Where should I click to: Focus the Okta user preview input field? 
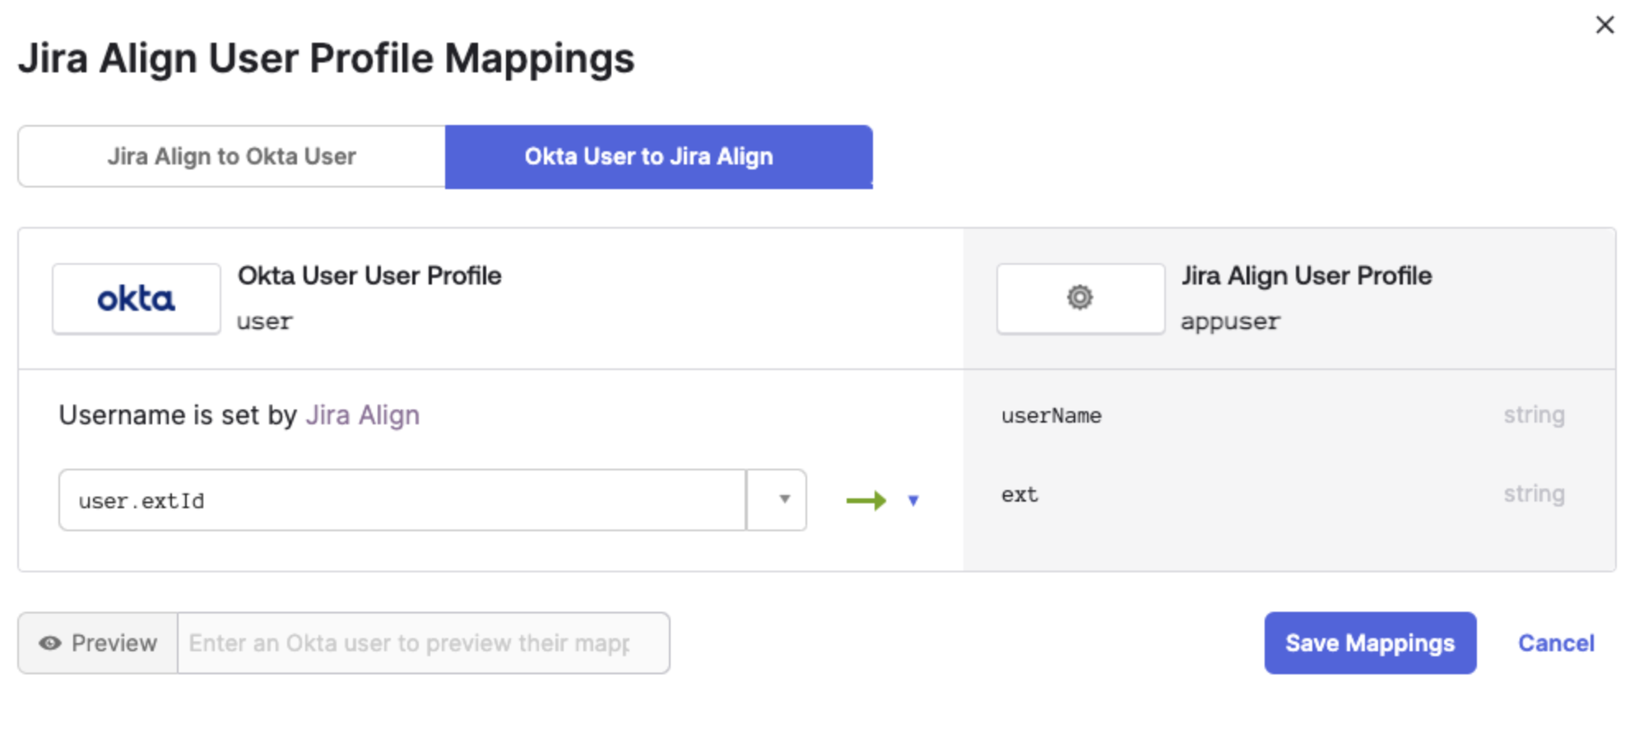pyautogui.click(x=423, y=643)
